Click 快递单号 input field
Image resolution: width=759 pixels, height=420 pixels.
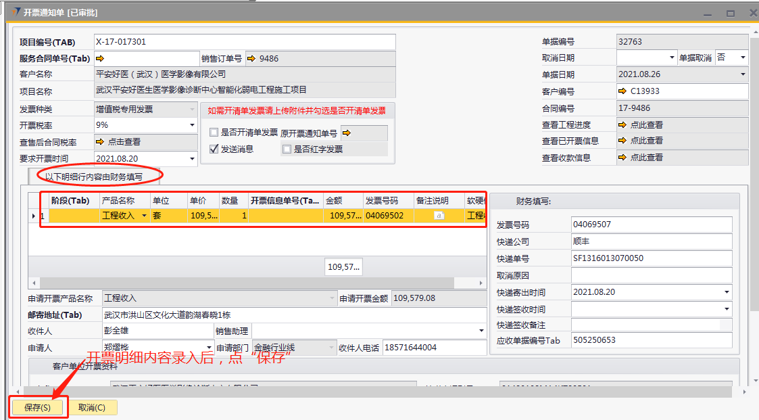click(652, 258)
